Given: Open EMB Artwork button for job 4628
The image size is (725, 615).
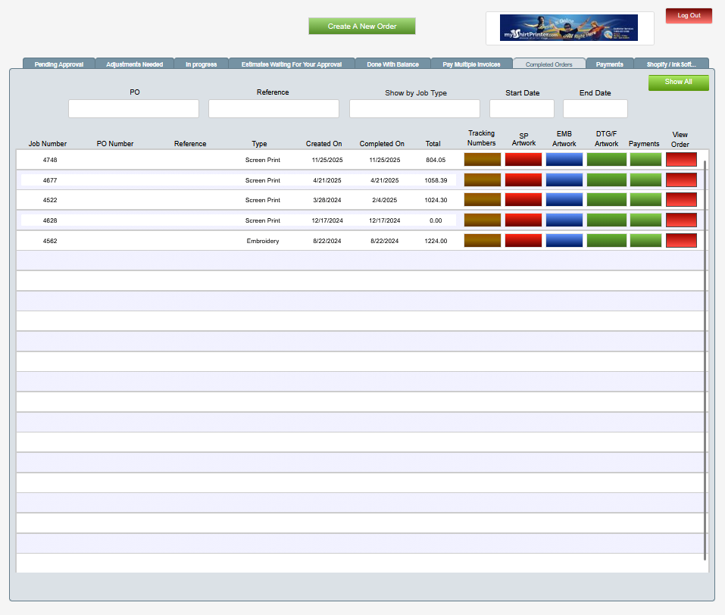Looking at the screenshot, I should [564, 220].
